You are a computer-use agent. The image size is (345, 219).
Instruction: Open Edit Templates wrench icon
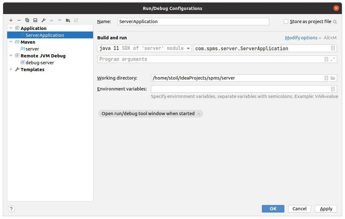coord(43,20)
